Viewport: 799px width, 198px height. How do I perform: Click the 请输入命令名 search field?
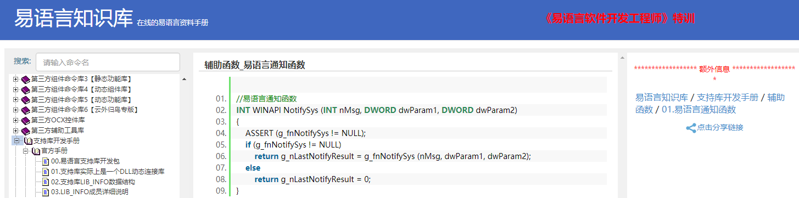pyautogui.click(x=108, y=62)
